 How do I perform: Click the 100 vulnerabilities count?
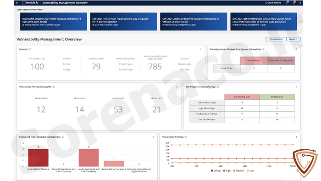[x=37, y=67]
